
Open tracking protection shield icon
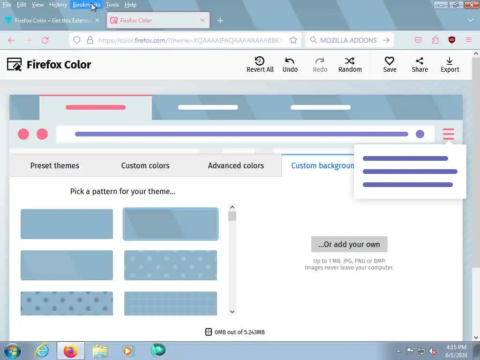click(77, 40)
